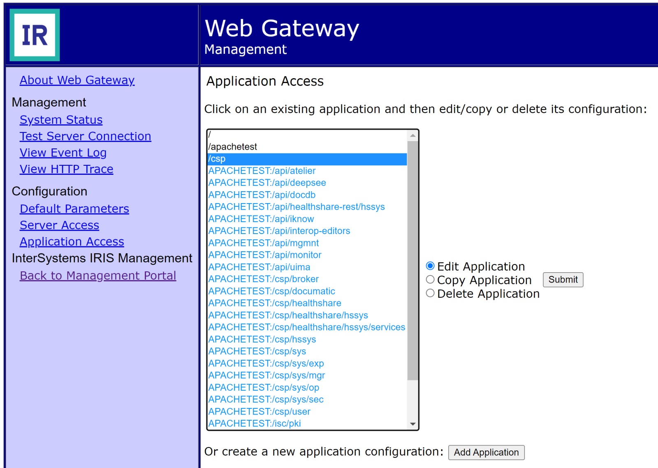Pick APACHETEST:/csp/sys/mgr from the list

(x=266, y=375)
